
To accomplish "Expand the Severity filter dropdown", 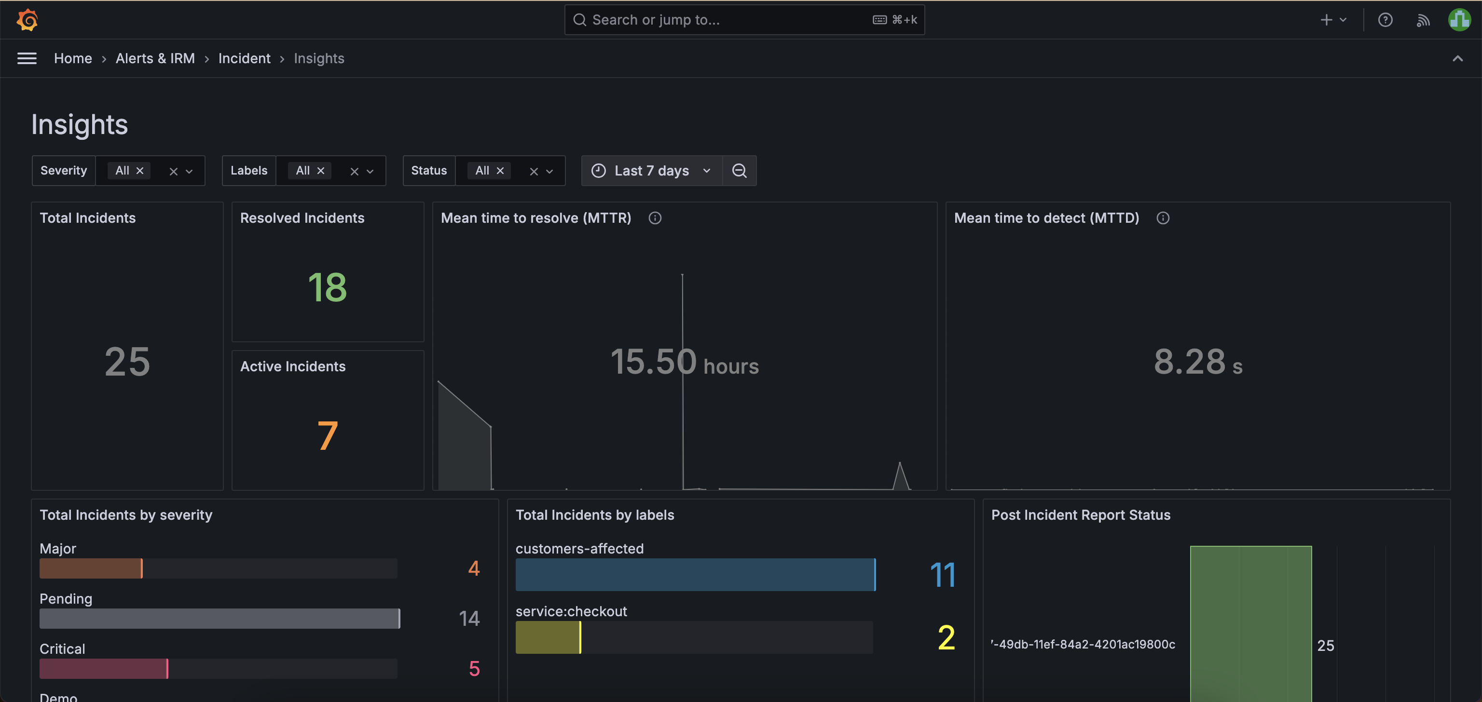I will point(190,170).
